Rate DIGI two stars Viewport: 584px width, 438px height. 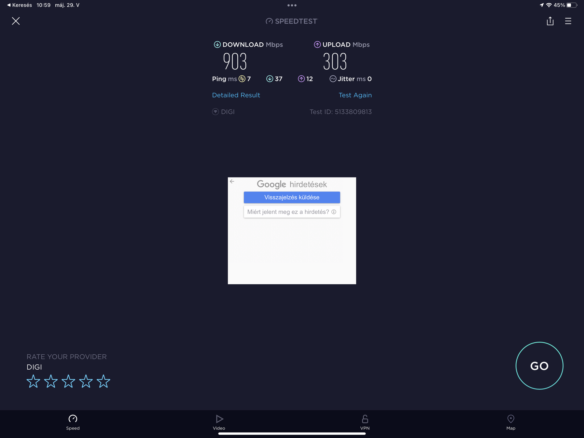pos(51,381)
